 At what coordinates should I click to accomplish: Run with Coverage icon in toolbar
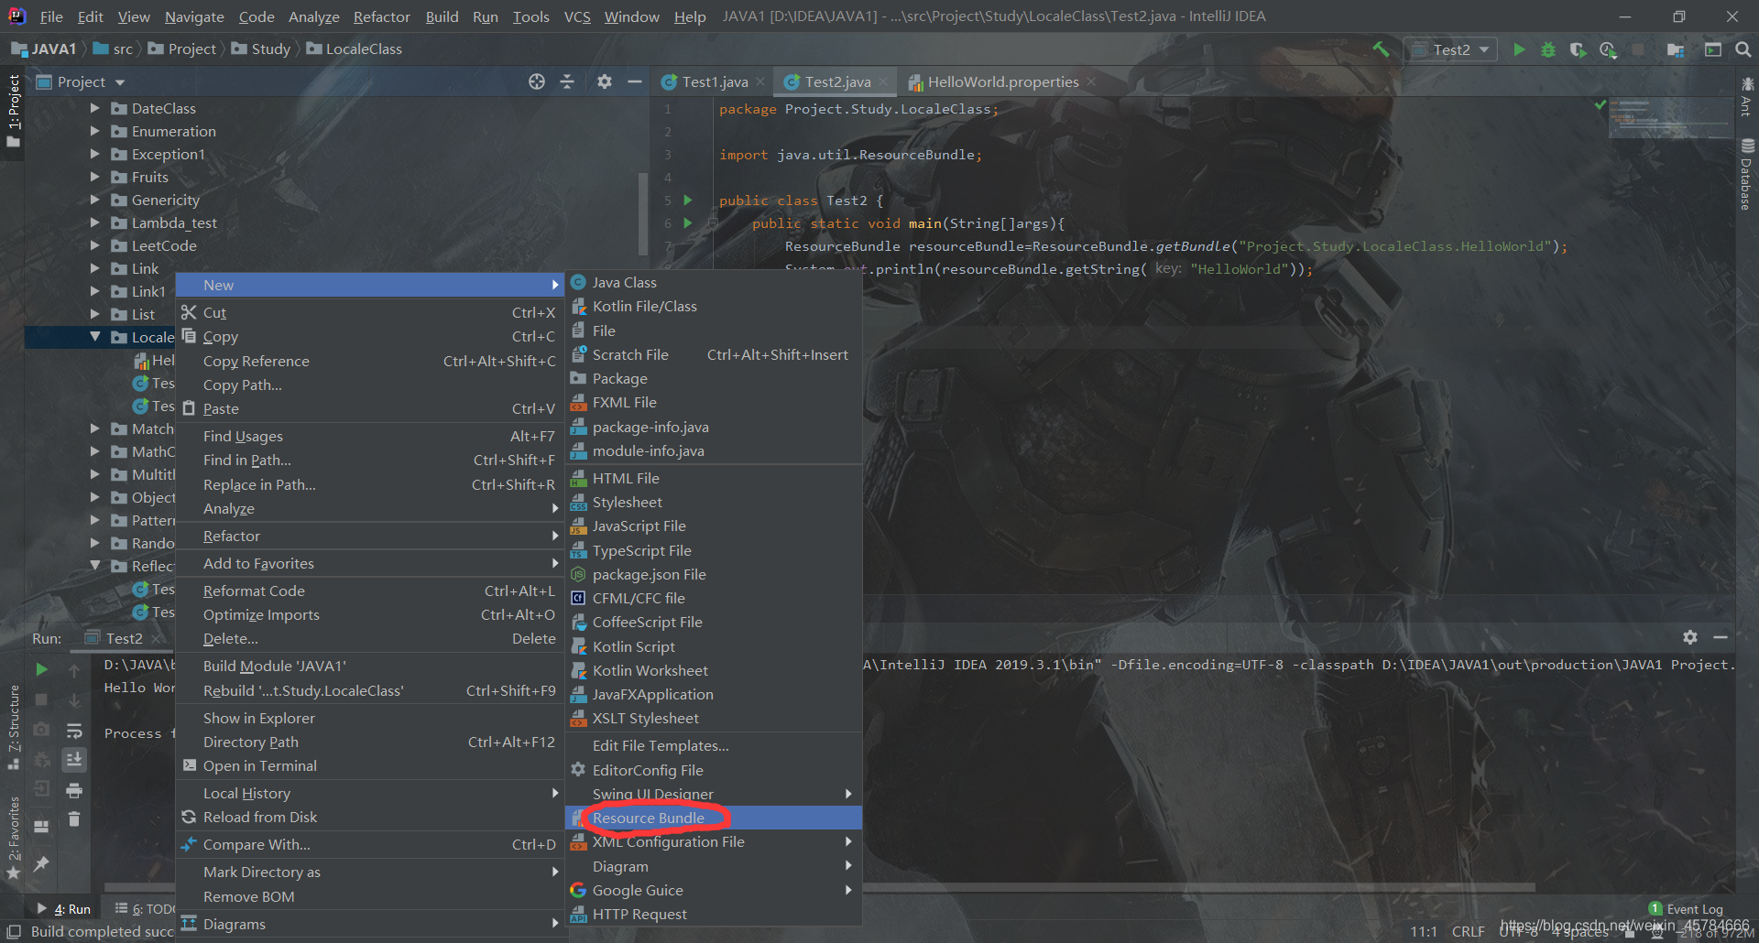[1578, 49]
